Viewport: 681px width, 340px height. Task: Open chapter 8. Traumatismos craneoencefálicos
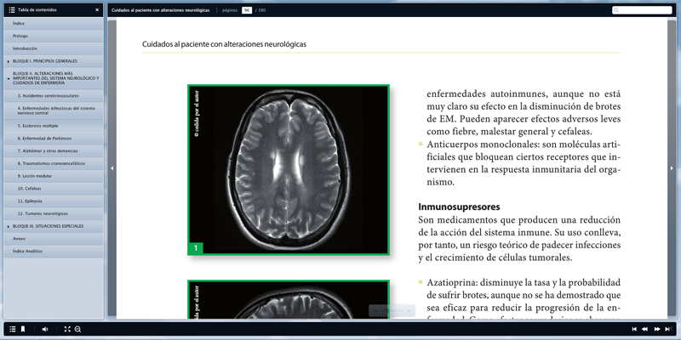54,163
